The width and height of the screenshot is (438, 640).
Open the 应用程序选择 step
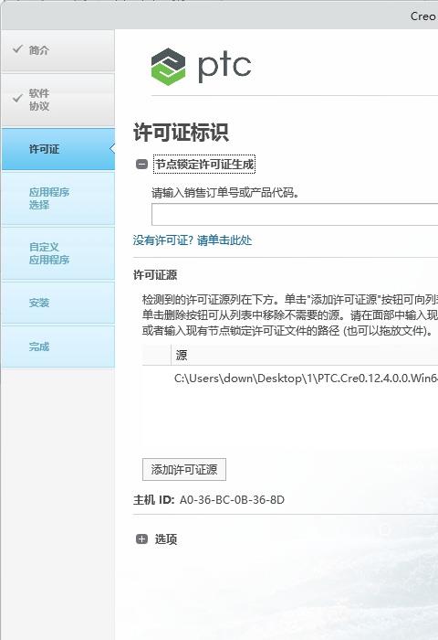point(57,198)
